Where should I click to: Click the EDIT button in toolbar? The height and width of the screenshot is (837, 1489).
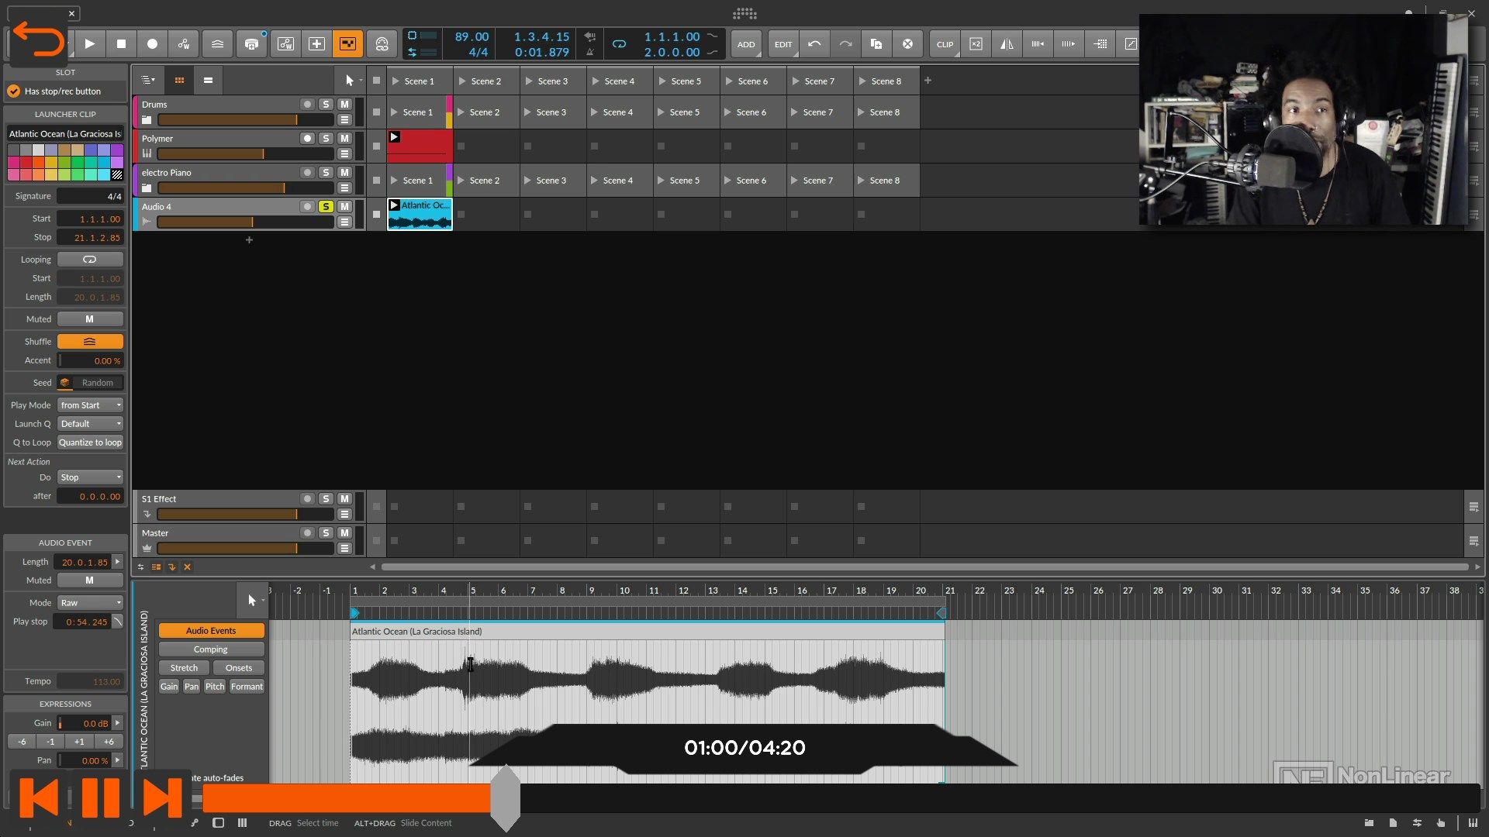point(783,44)
